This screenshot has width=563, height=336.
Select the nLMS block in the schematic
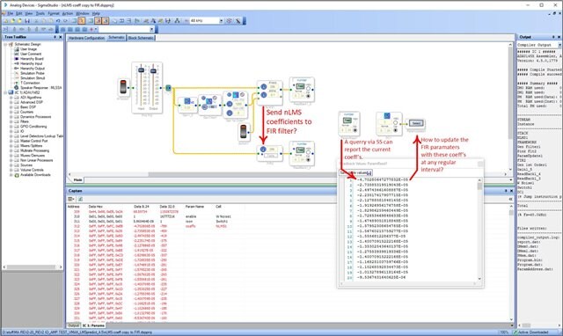pyautogui.click(x=270, y=93)
